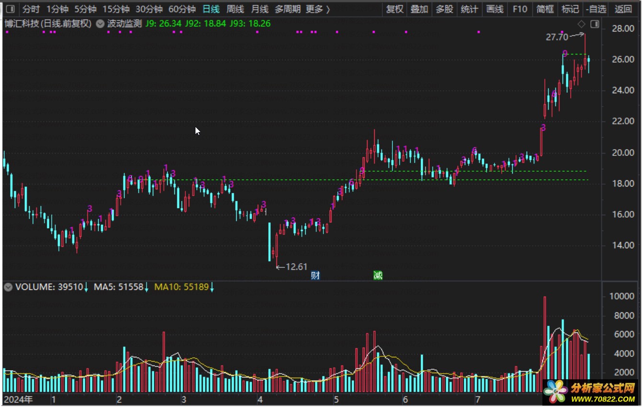Select the 月线 monthly period tab
643x407 pixels.
point(260,9)
